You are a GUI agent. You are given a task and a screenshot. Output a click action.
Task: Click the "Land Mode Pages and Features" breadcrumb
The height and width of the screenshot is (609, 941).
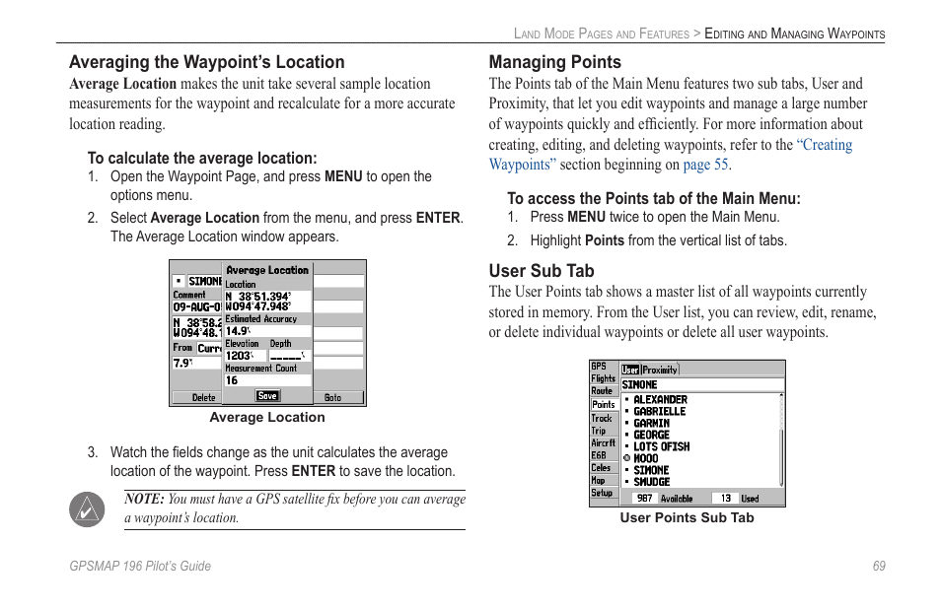[602, 34]
